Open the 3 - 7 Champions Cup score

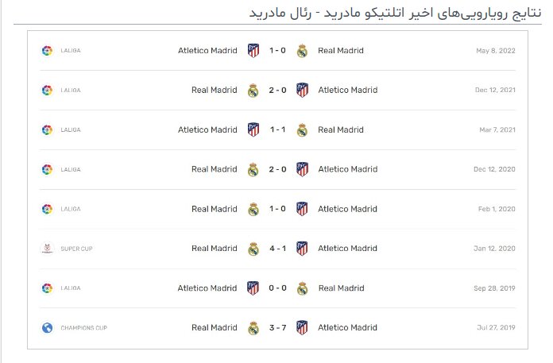click(277, 328)
